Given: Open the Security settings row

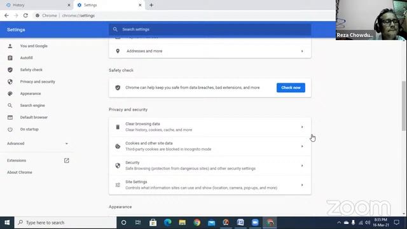Looking at the screenshot, I should [210, 165].
